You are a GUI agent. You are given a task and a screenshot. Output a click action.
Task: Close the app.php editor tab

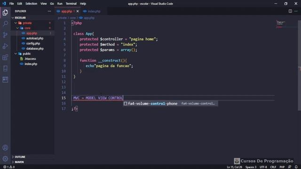click(x=78, y=11)
